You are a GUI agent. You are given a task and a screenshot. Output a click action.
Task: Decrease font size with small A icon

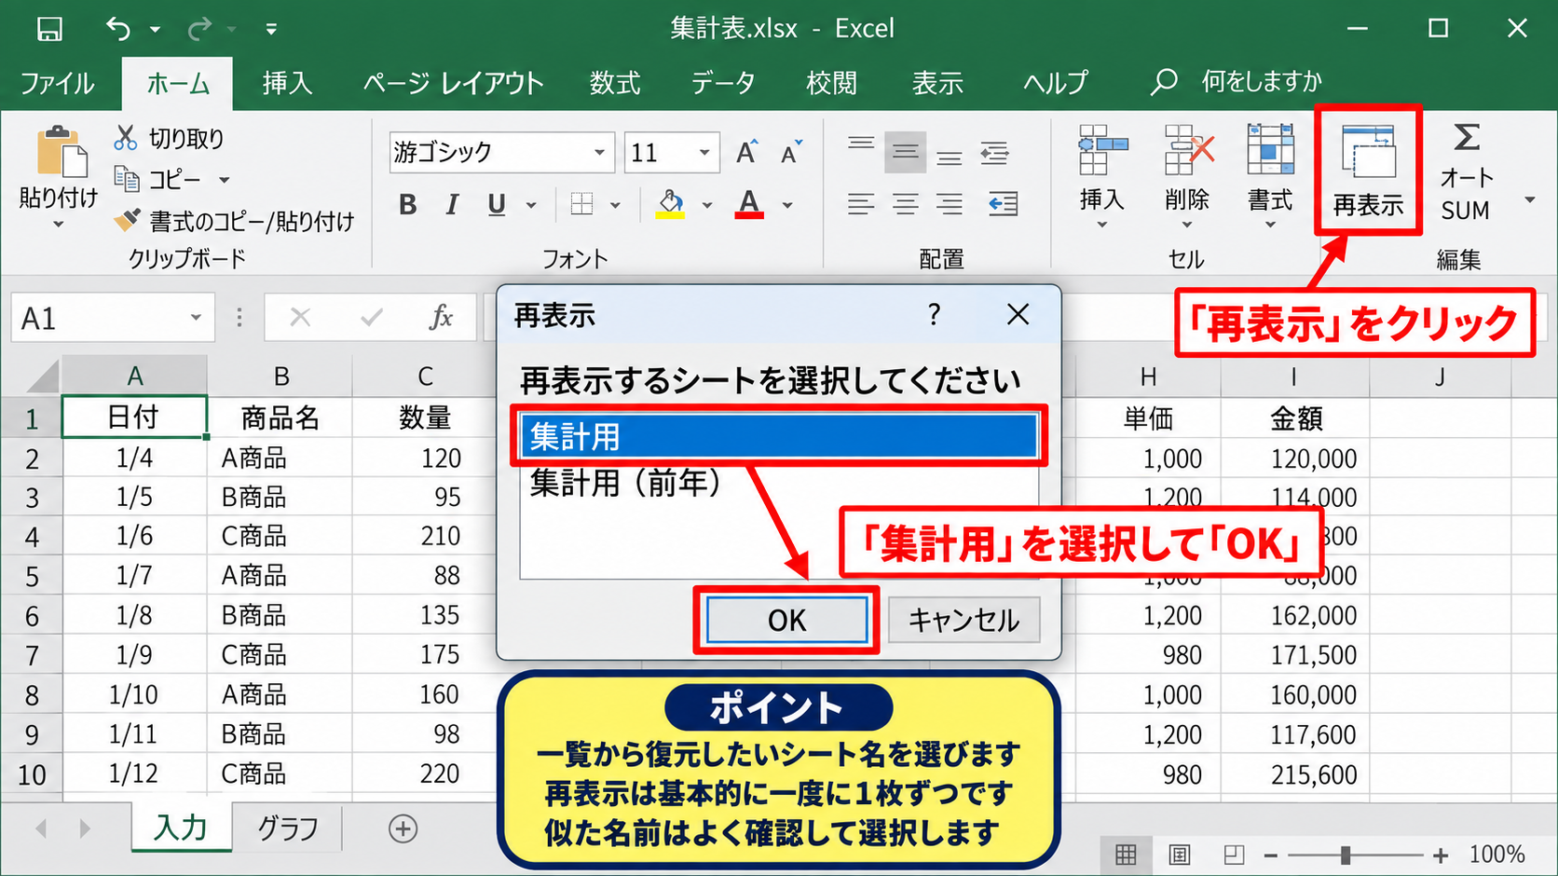[x=791, y=152]
